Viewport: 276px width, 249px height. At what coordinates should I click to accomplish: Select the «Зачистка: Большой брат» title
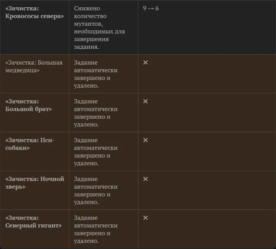(x=28, y=105)
